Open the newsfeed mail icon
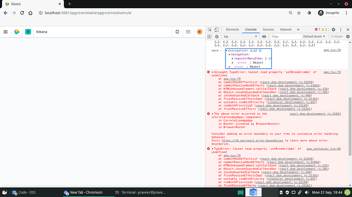352x197 pixels. 188,32
